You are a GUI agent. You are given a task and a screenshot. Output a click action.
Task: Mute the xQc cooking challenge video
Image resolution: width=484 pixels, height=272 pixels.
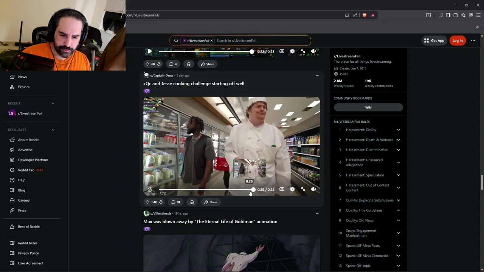[313, 189]
